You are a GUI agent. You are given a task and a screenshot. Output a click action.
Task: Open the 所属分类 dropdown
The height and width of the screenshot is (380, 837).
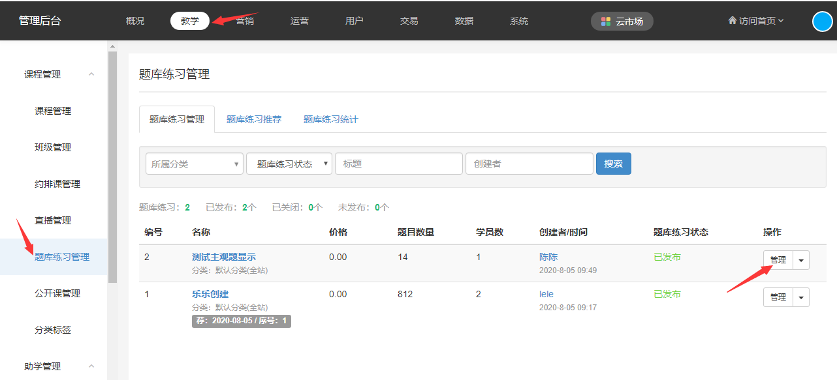point(194,164)
